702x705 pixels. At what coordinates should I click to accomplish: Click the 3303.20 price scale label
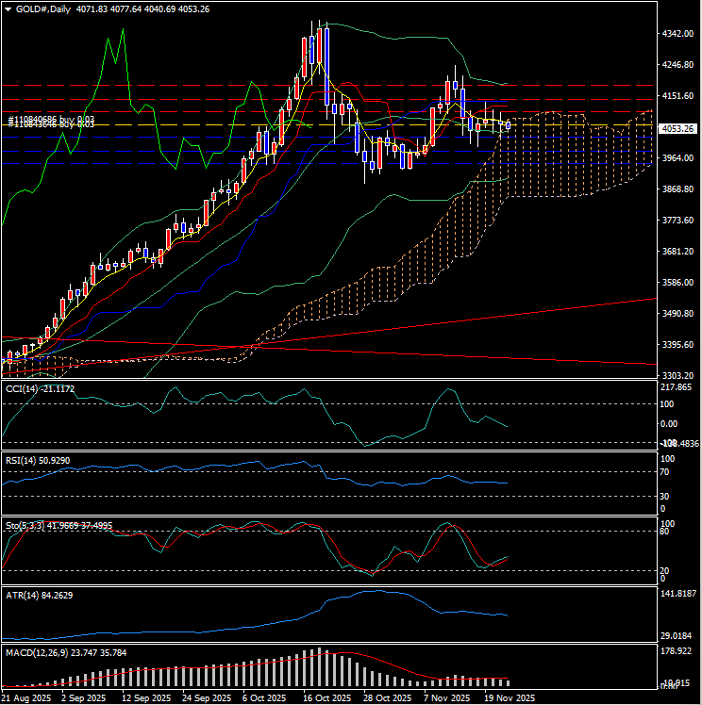coord(677,376)
